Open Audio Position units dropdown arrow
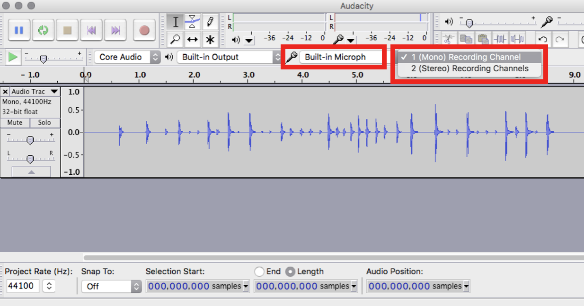Image resolution: width=584 pixels, height=306 pixels. coord(467,286)
